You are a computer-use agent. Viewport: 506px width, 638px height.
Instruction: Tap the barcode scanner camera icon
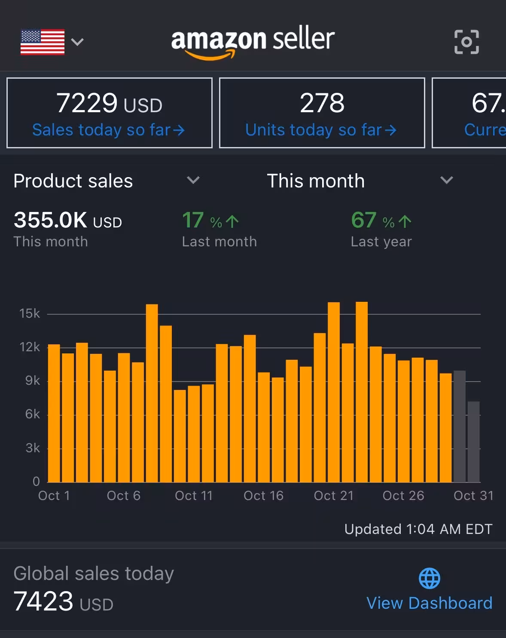click(466, 42)
